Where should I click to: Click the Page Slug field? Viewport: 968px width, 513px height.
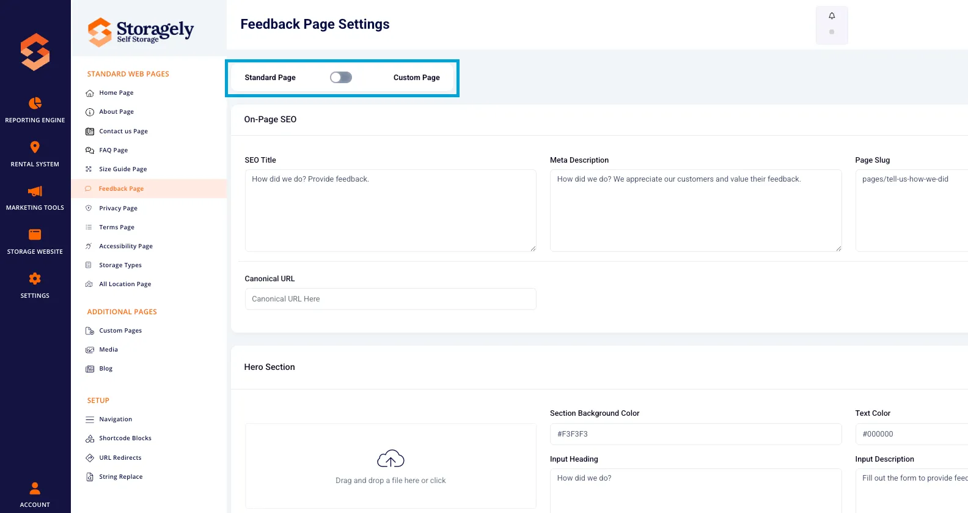[x=912, y=210]
